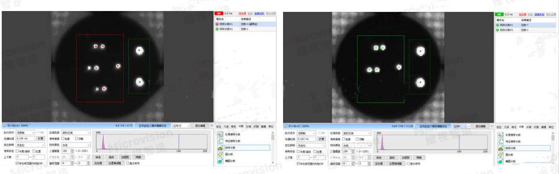Choose the 特征搜索计数 icon in right tool list
559x174 pixels.
(501, 141)
